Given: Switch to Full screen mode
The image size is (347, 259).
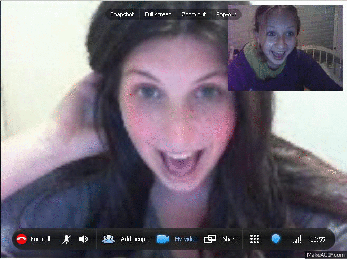Looking at the screenshot, I should pyautogui.click(x=158, y=14).
